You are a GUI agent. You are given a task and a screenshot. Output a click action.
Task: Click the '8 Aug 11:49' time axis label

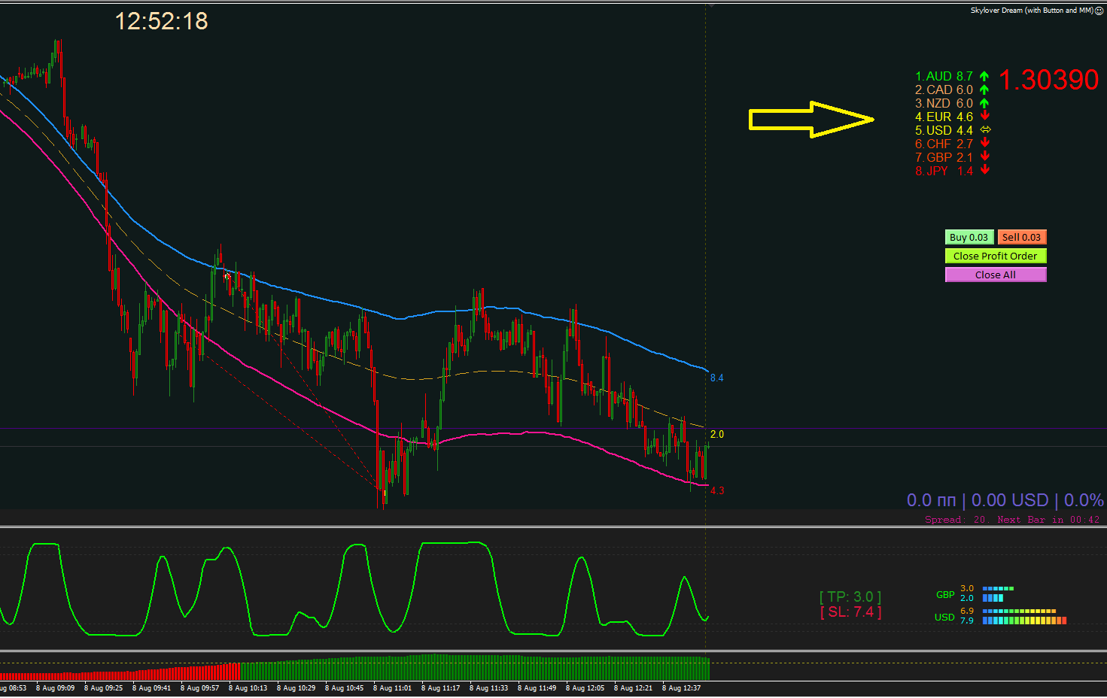[x=537, y=688]
